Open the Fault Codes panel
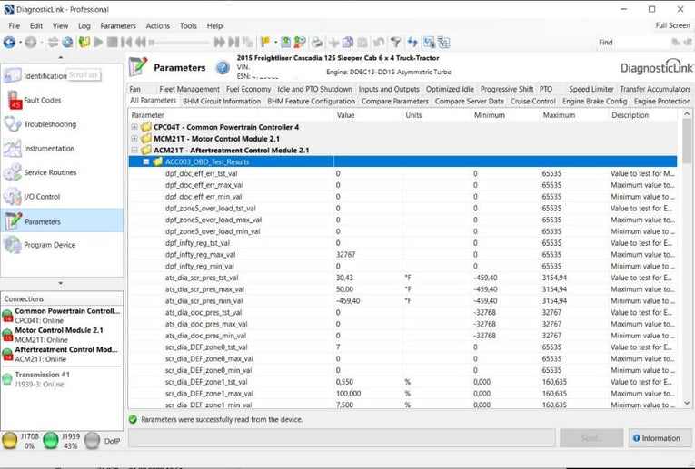 click(42, 100)
